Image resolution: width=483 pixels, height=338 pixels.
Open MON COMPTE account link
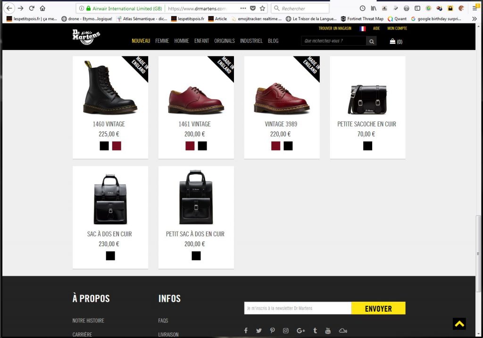tap(397, 28)
